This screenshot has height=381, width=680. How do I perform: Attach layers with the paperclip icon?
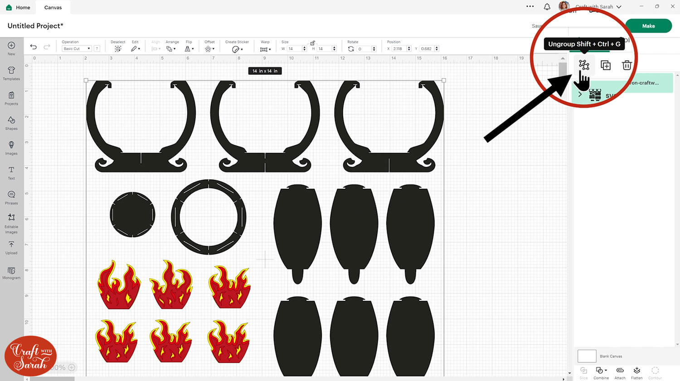[620, 372]
